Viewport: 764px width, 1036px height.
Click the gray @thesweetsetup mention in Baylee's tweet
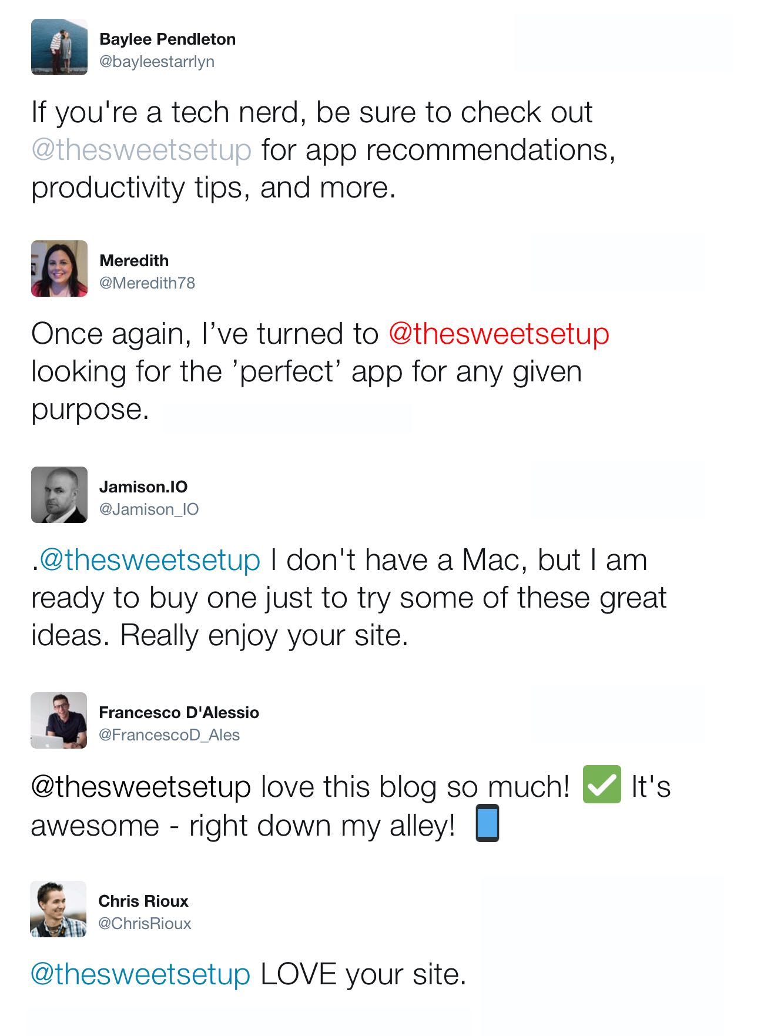[141, 149]
